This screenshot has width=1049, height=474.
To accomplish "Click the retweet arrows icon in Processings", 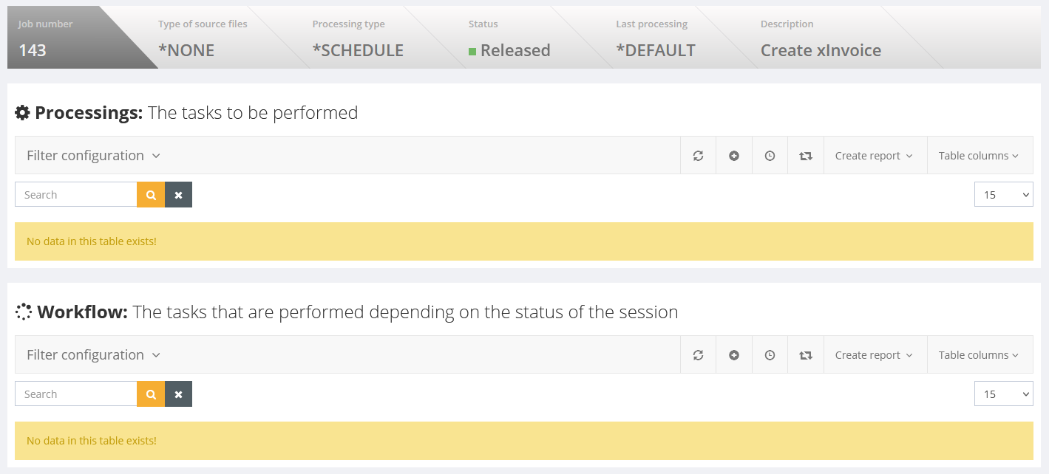I will click(x=806, y=156).
